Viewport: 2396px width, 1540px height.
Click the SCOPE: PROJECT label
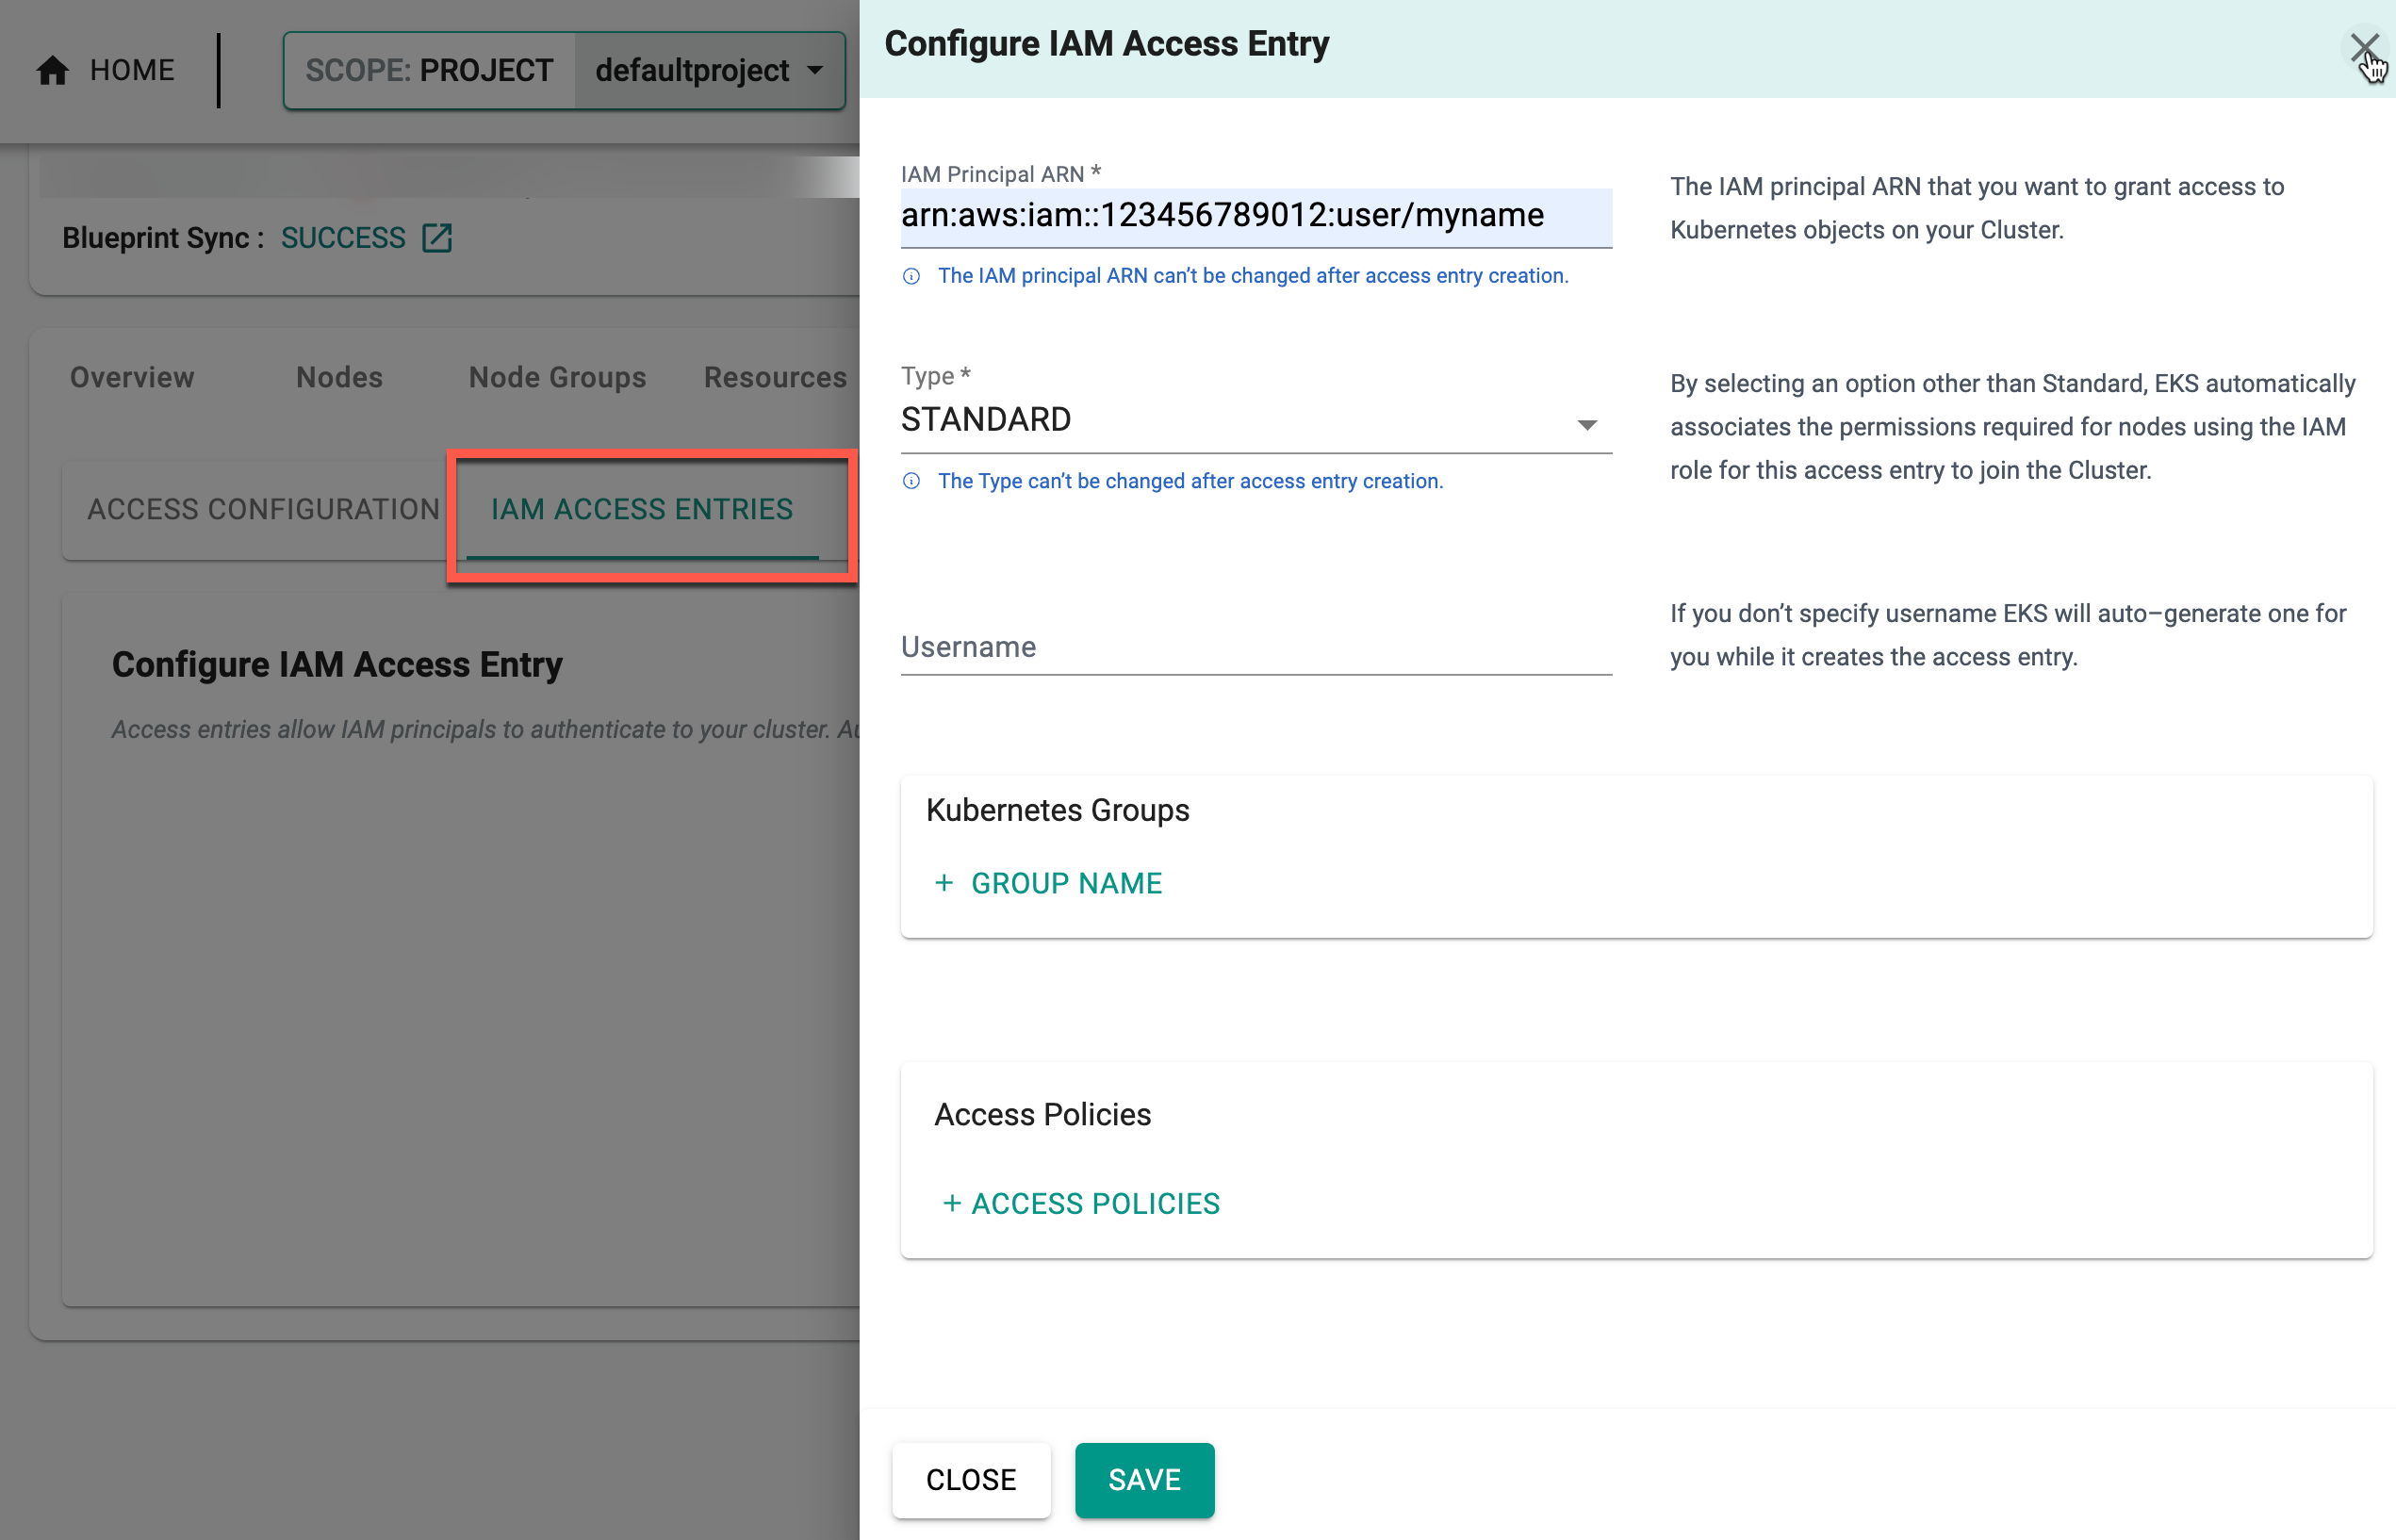(x=429, y=70)
